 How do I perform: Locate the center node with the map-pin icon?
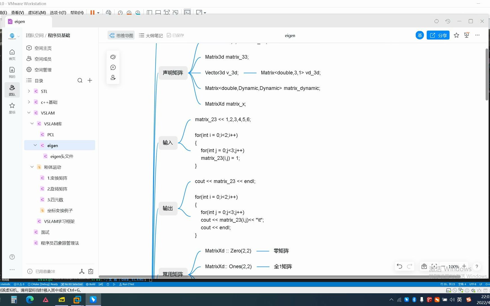tap(424, 266)
